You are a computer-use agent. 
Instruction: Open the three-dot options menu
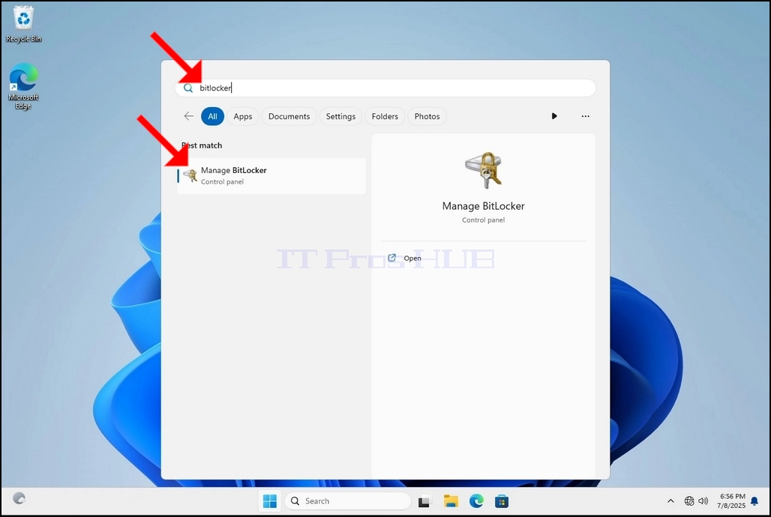pyautogui.click(x=585, y=116)
